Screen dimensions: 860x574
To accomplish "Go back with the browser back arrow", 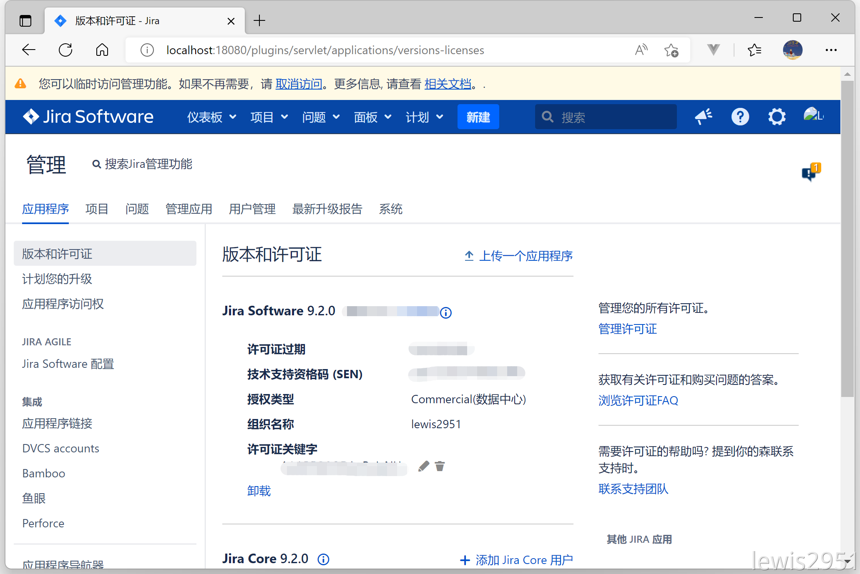I will point(29,50).
